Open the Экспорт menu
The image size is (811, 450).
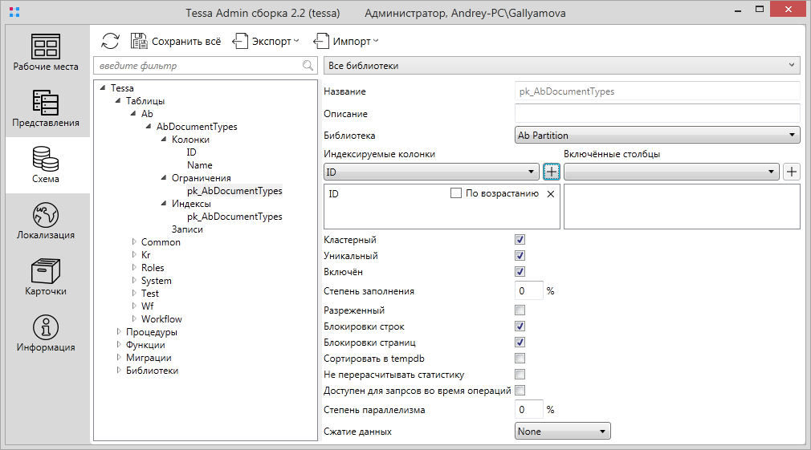(266, 41)
